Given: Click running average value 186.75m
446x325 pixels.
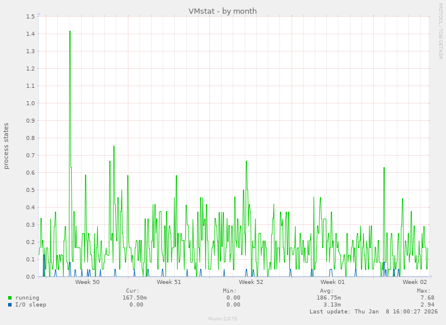Looking at the screenshot, I should [x=329, y=298].
